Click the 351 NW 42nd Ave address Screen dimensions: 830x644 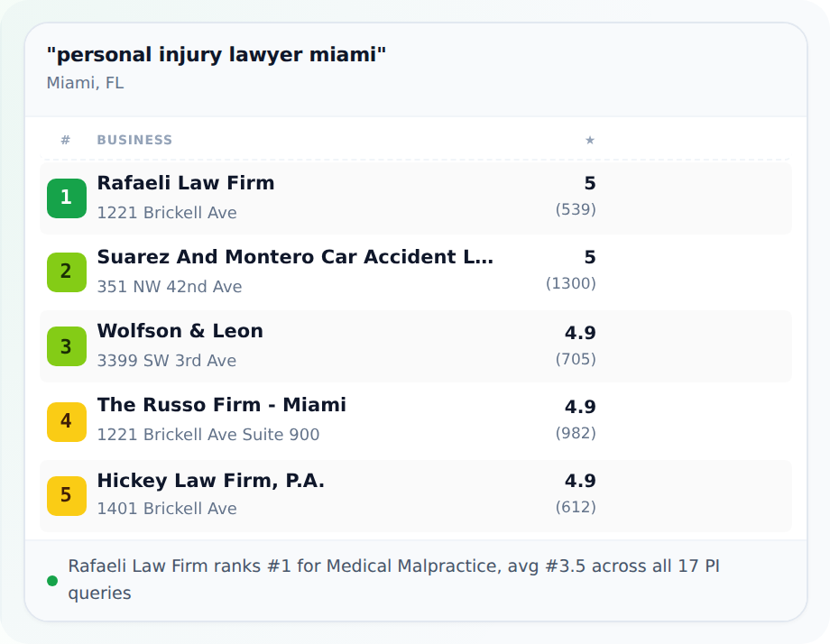pyautogui.click(x=170, y=287)
